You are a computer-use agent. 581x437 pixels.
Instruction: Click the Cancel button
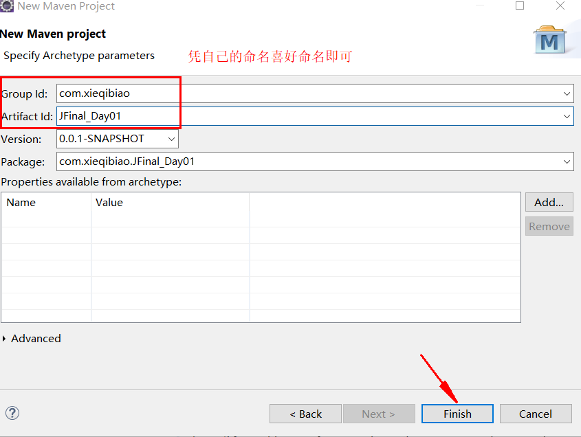point(536,414)
